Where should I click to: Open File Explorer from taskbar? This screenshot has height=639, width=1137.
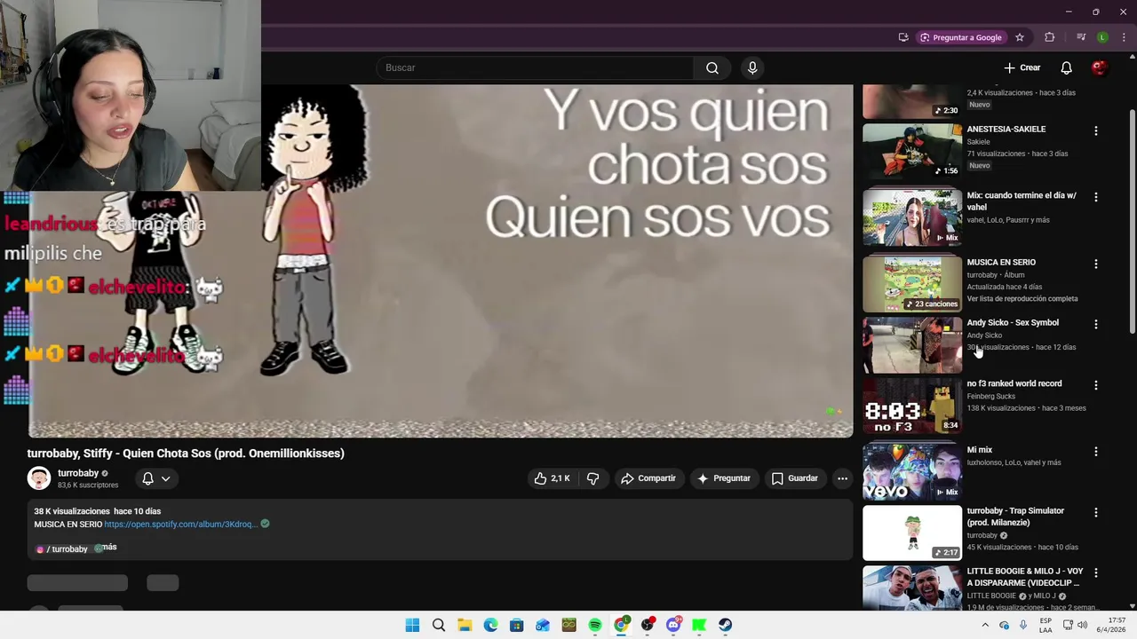pyautogui.click(x=465, y=625)
